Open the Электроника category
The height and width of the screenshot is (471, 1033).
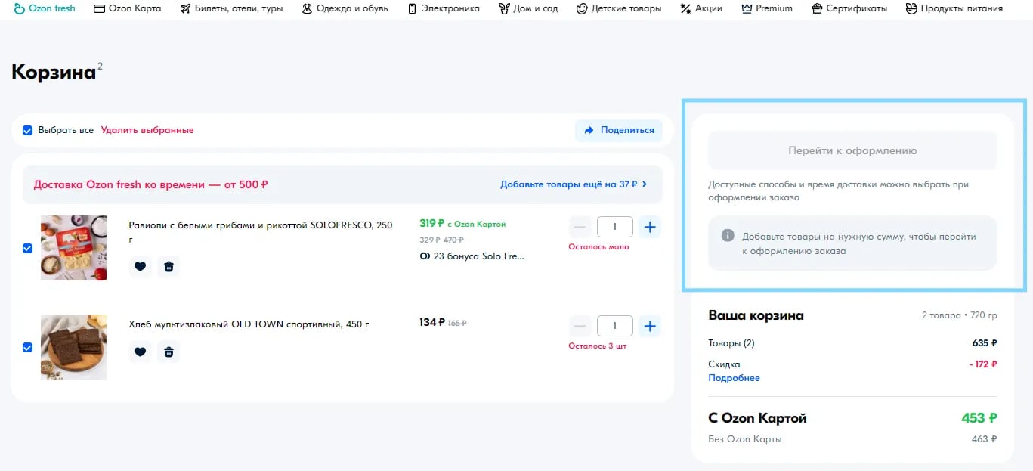(444, 8)
